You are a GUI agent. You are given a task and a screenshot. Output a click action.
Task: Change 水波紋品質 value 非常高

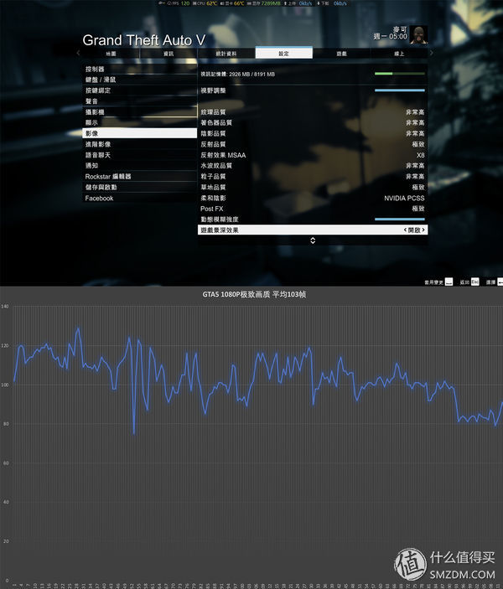point(415,166)
